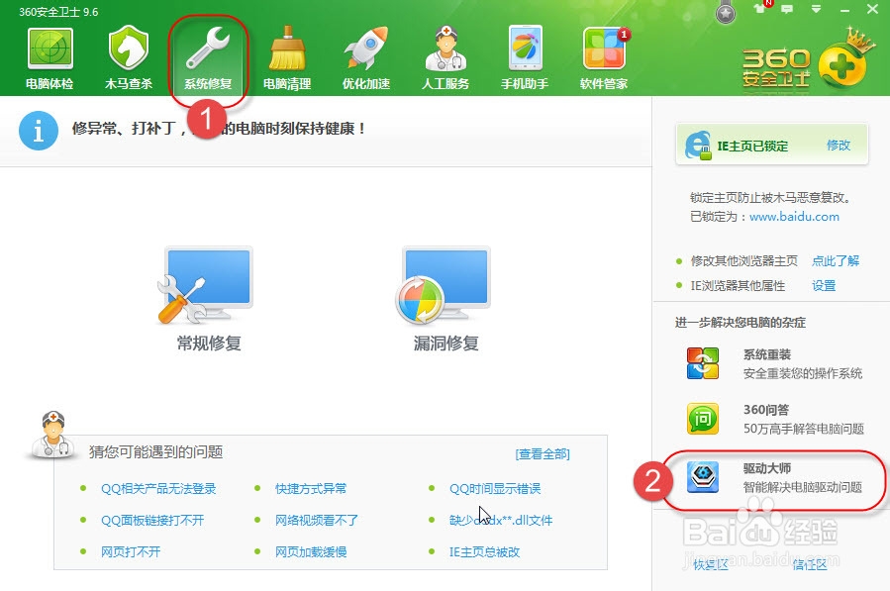This screenshot has width=890, height=591.
Task: Open www.baidu.com link
Action: 794,216
